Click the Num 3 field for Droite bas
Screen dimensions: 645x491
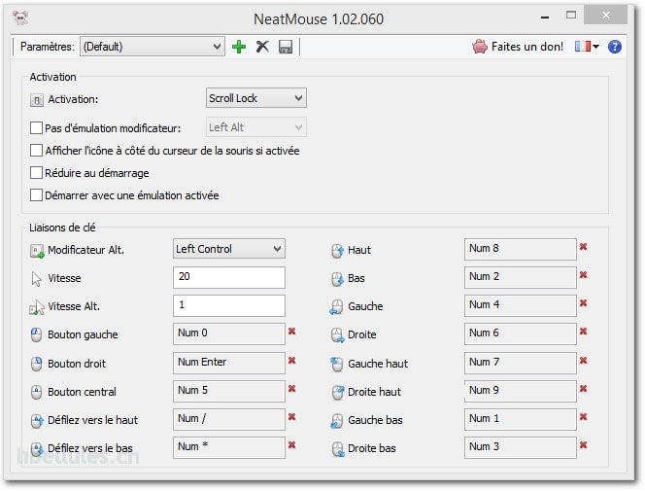521,447
